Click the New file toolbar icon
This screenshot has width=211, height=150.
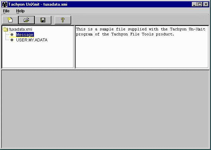(10, 20)
